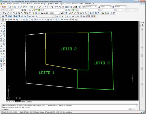Toggle GRIGLIA grid display

coord(27,112)
